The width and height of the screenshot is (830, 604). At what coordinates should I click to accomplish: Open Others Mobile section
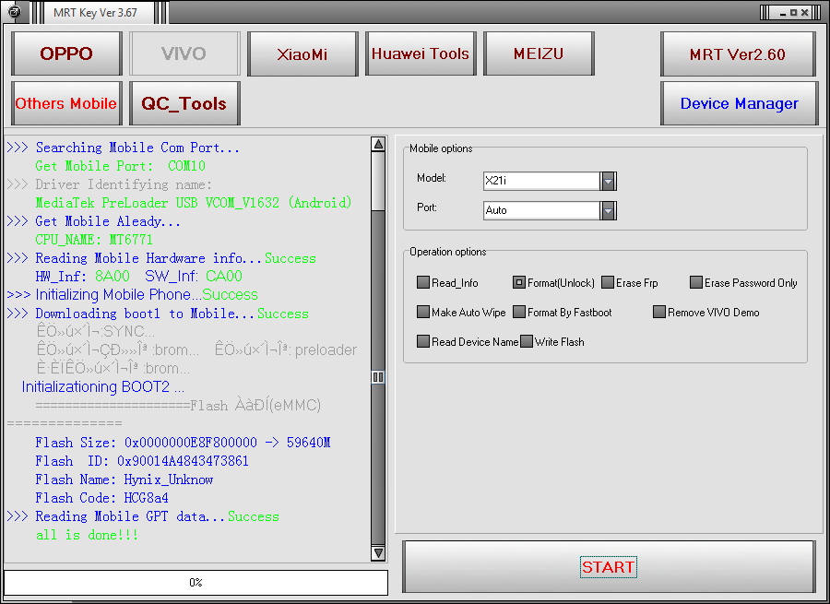66,103
